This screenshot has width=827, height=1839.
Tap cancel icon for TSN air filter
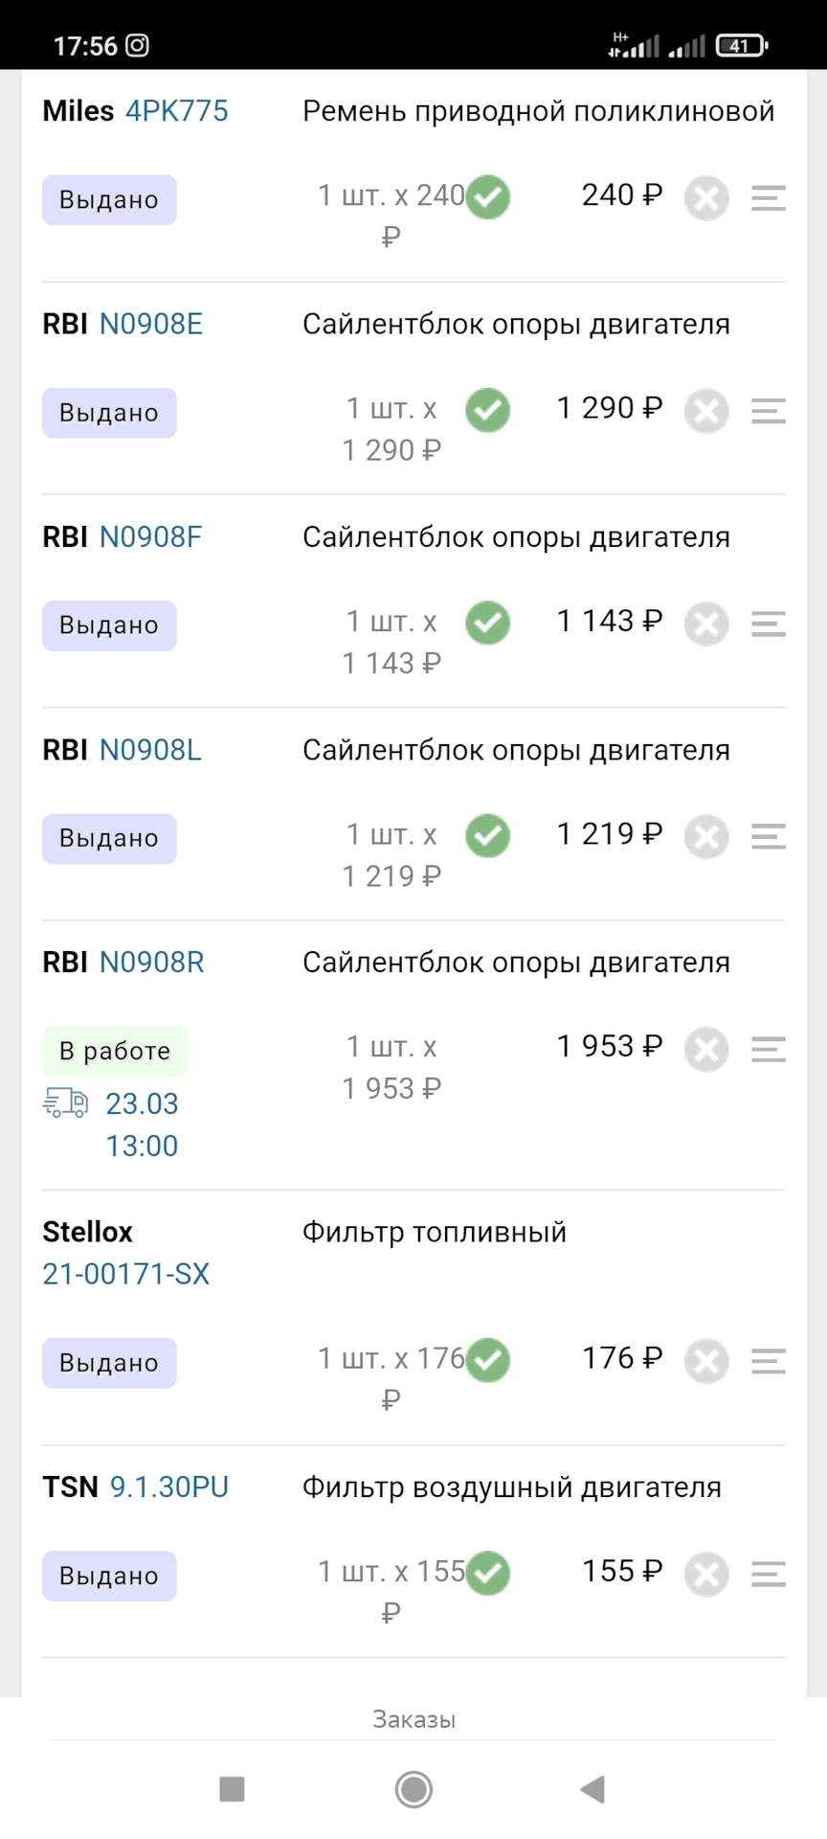tap(706, 1574)
